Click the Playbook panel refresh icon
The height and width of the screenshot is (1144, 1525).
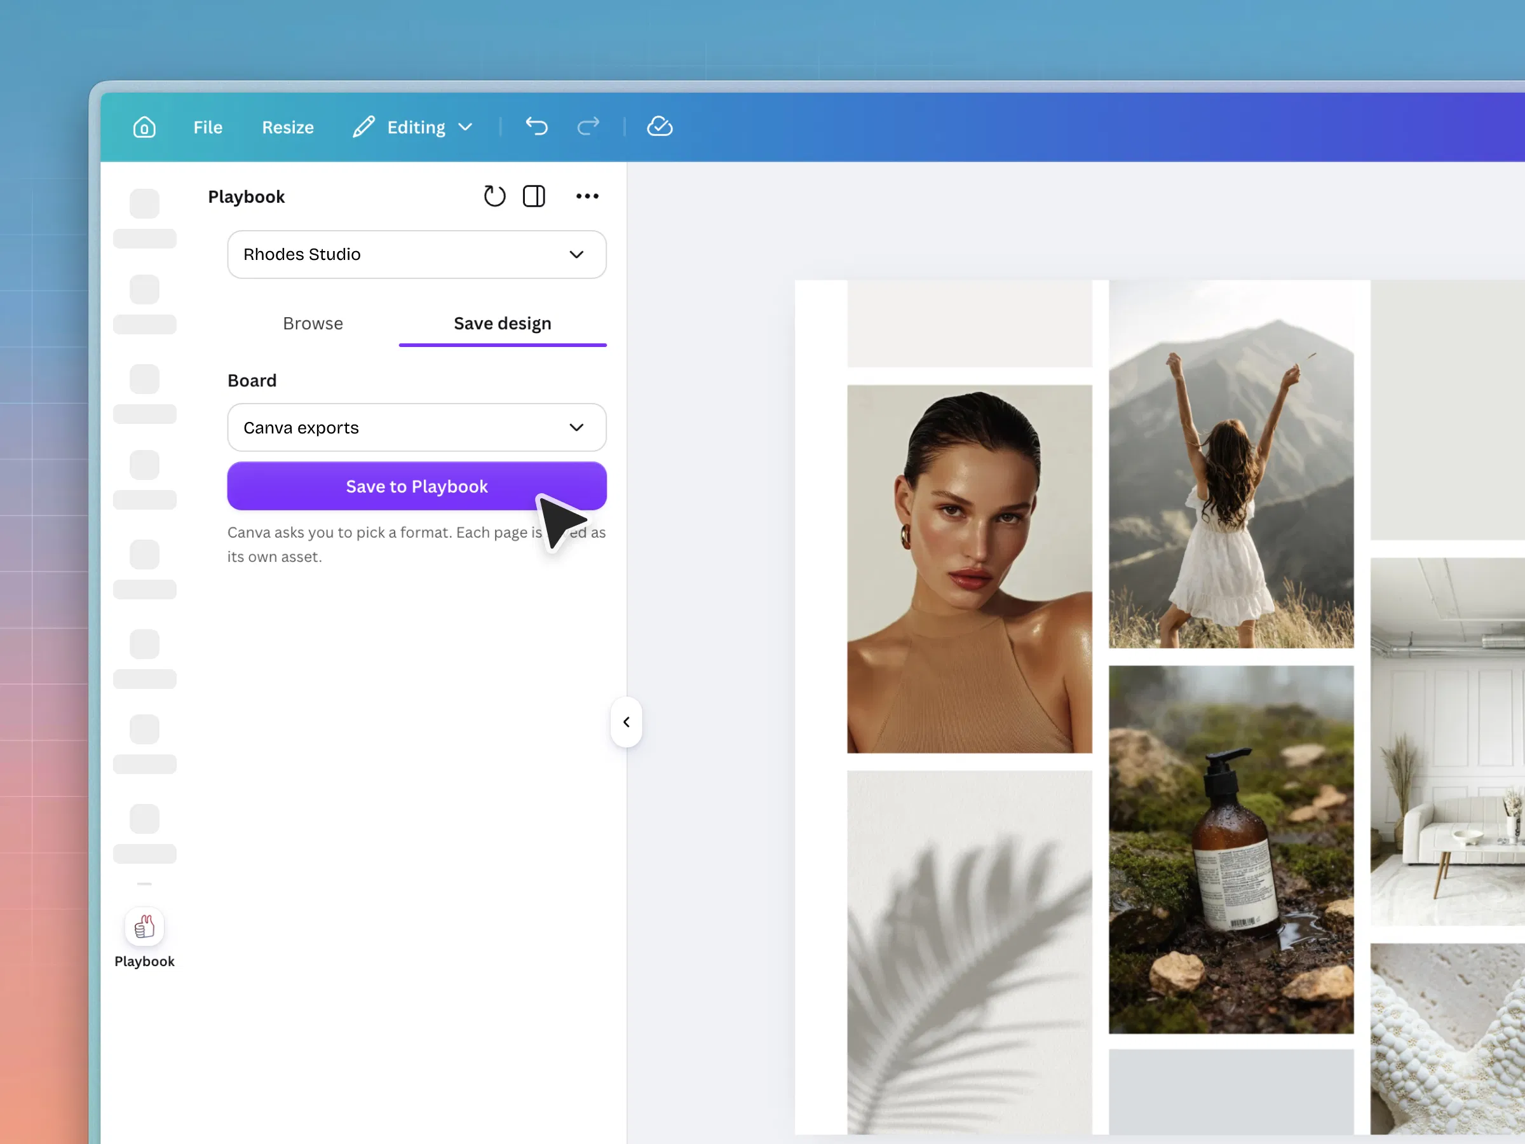click(x=494, y=196)
